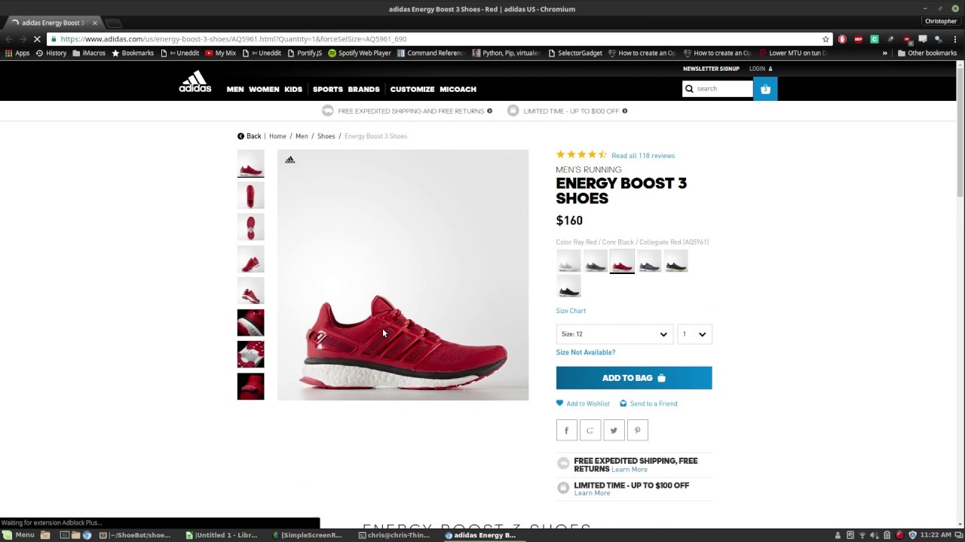
Task: Click the Send to a Friend icon
Action: (623, 403)
